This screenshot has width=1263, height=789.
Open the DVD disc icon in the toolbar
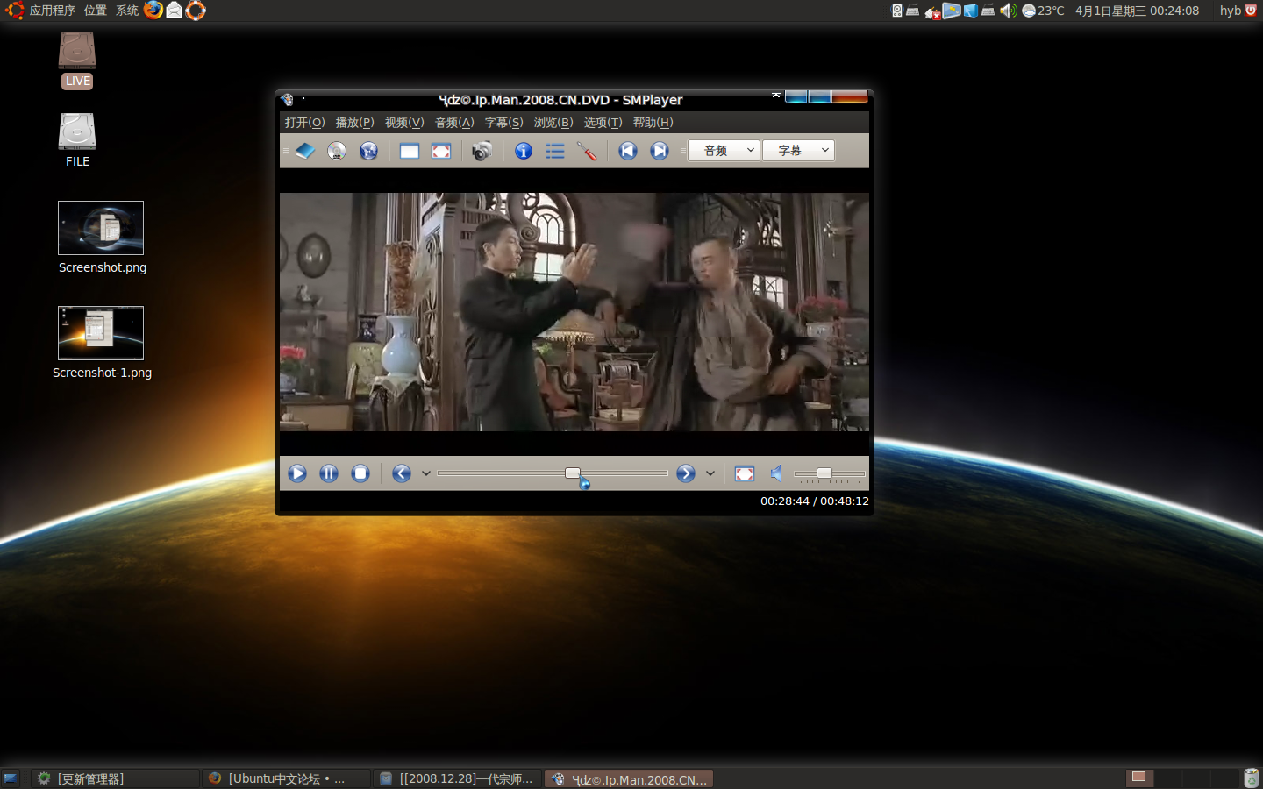337,151
